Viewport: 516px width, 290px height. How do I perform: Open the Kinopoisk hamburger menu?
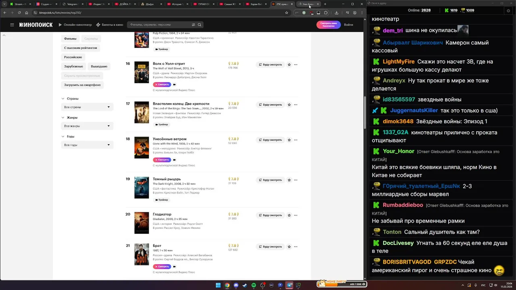[x=12, y=25]
